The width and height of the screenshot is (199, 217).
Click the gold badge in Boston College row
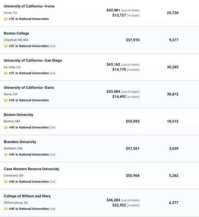coord(6,46)
